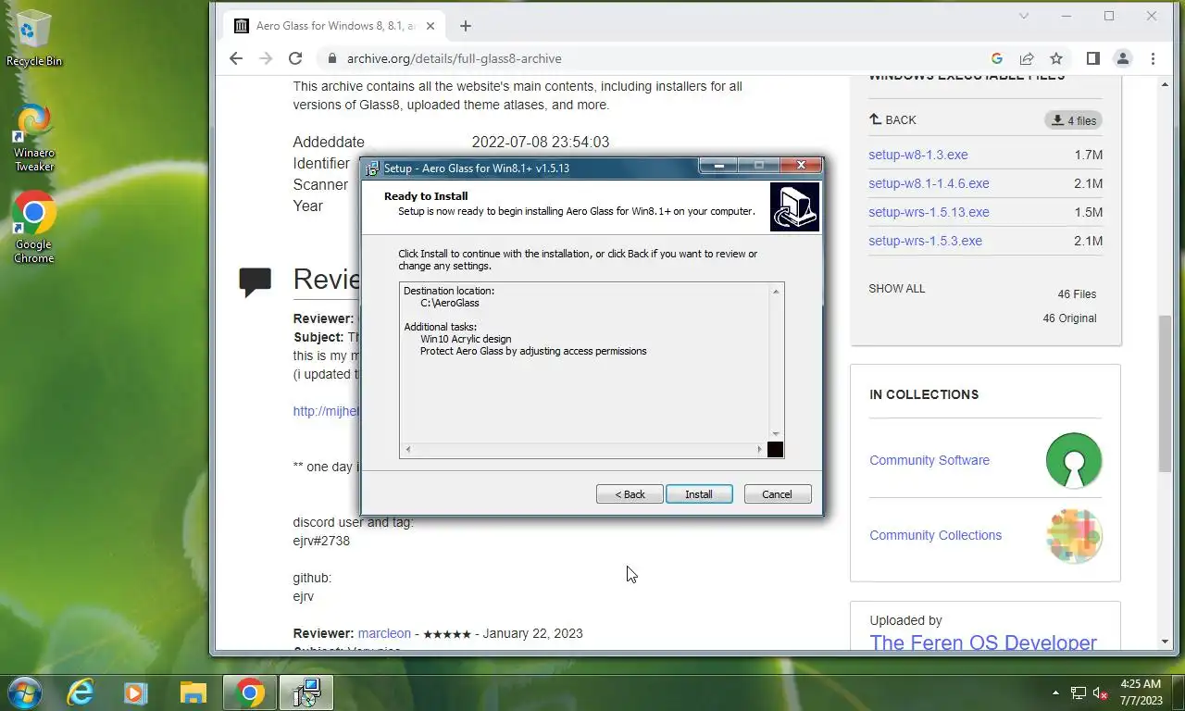The image size is (1185, 711).
Task: Cancel the Aero Glass setup
Action: (x=777, y=494)
